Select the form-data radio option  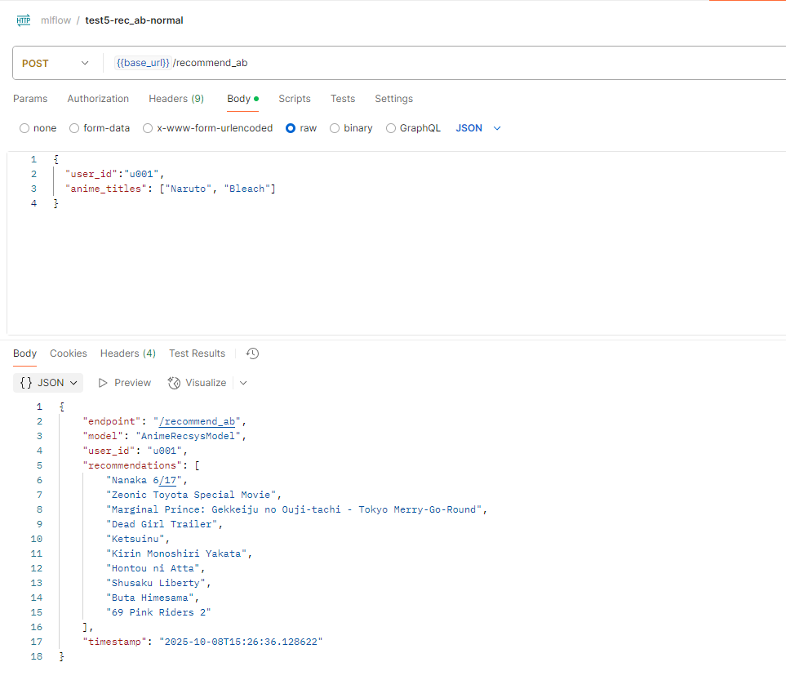[x=74, y=128]
